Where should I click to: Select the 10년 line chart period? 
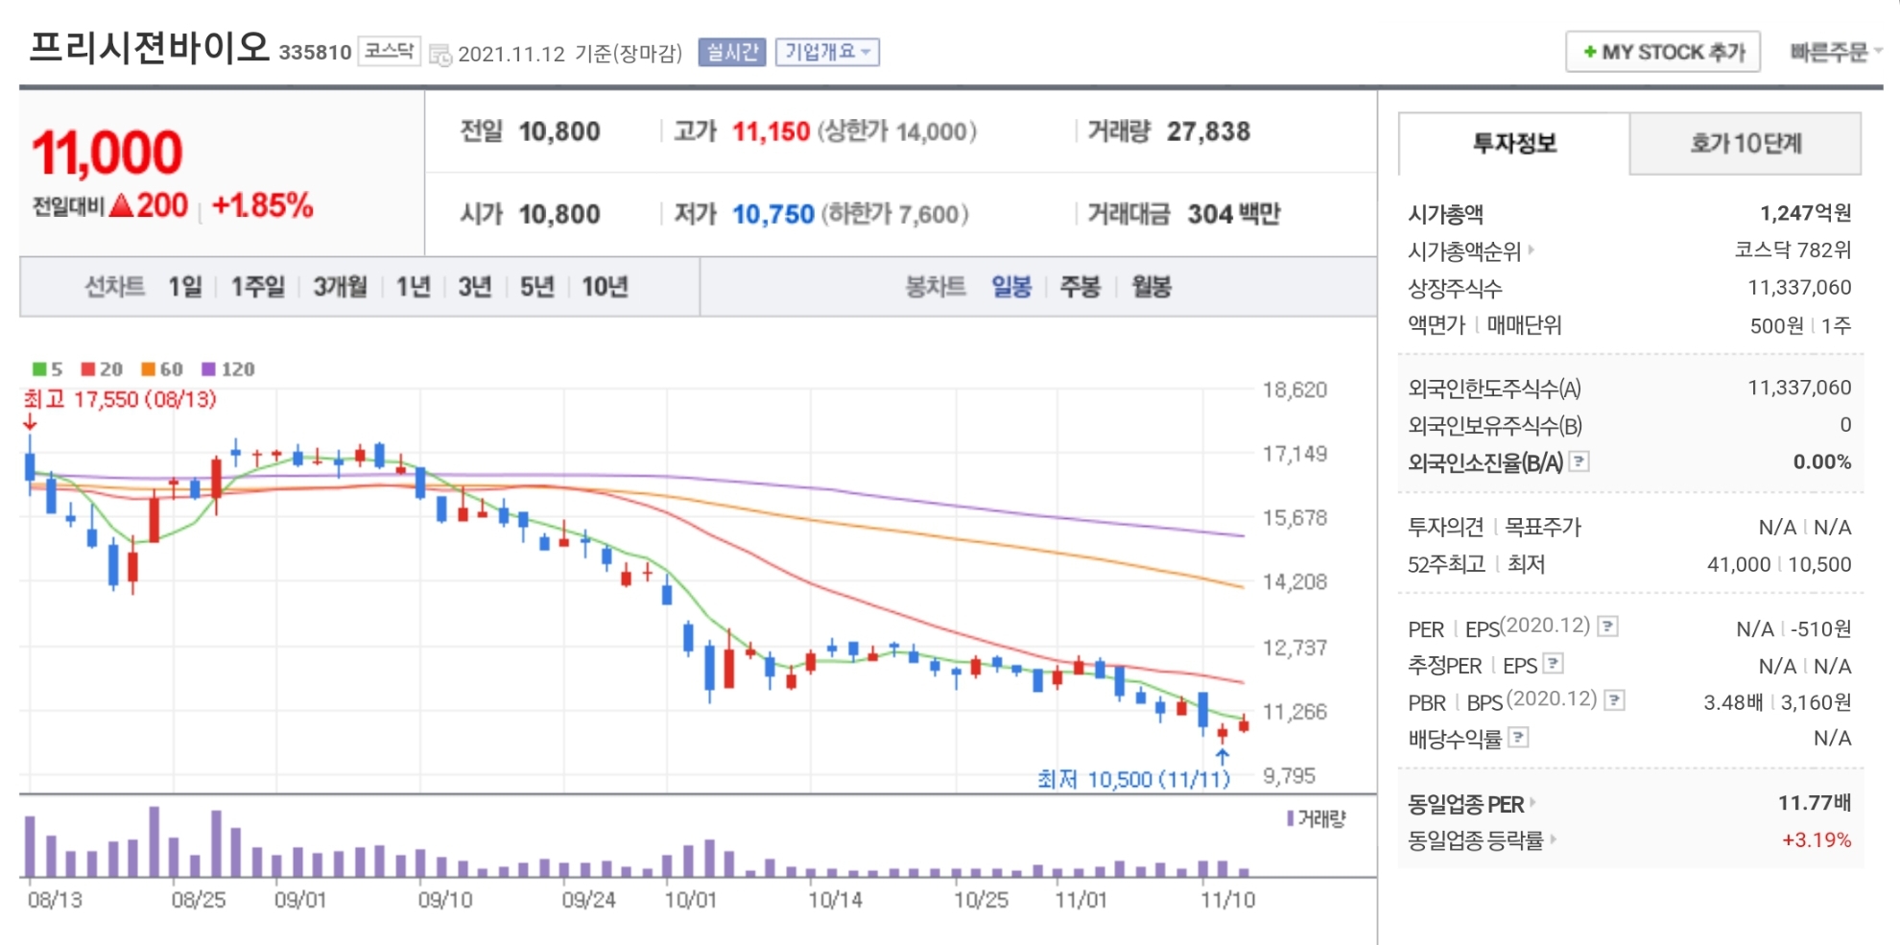point(605,287)
